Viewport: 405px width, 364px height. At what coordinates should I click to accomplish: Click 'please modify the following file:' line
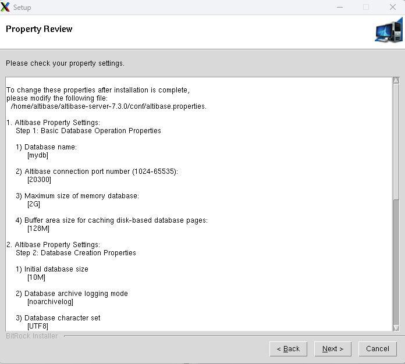(x=57, y=98)
